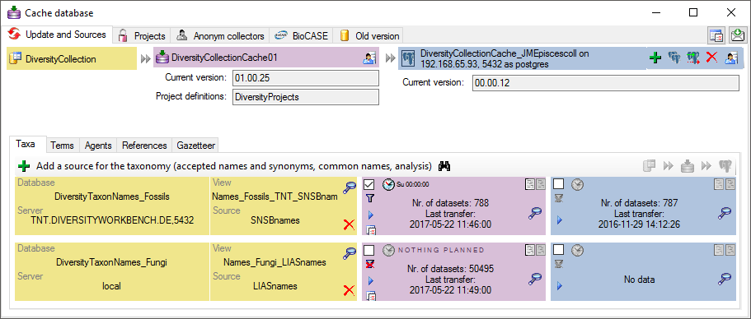
Task: Click the clock next to NOTHING PLANNED
Action: tap(388, 250)
